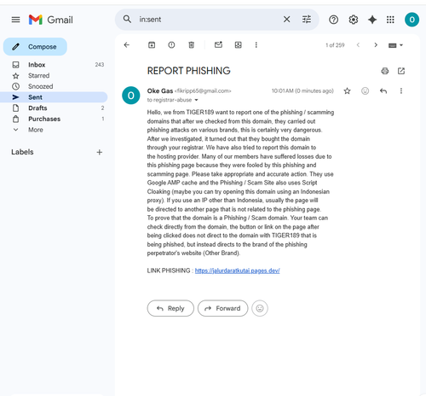
Task: Click the REPORT PHISHING subject
Action: 188,71
